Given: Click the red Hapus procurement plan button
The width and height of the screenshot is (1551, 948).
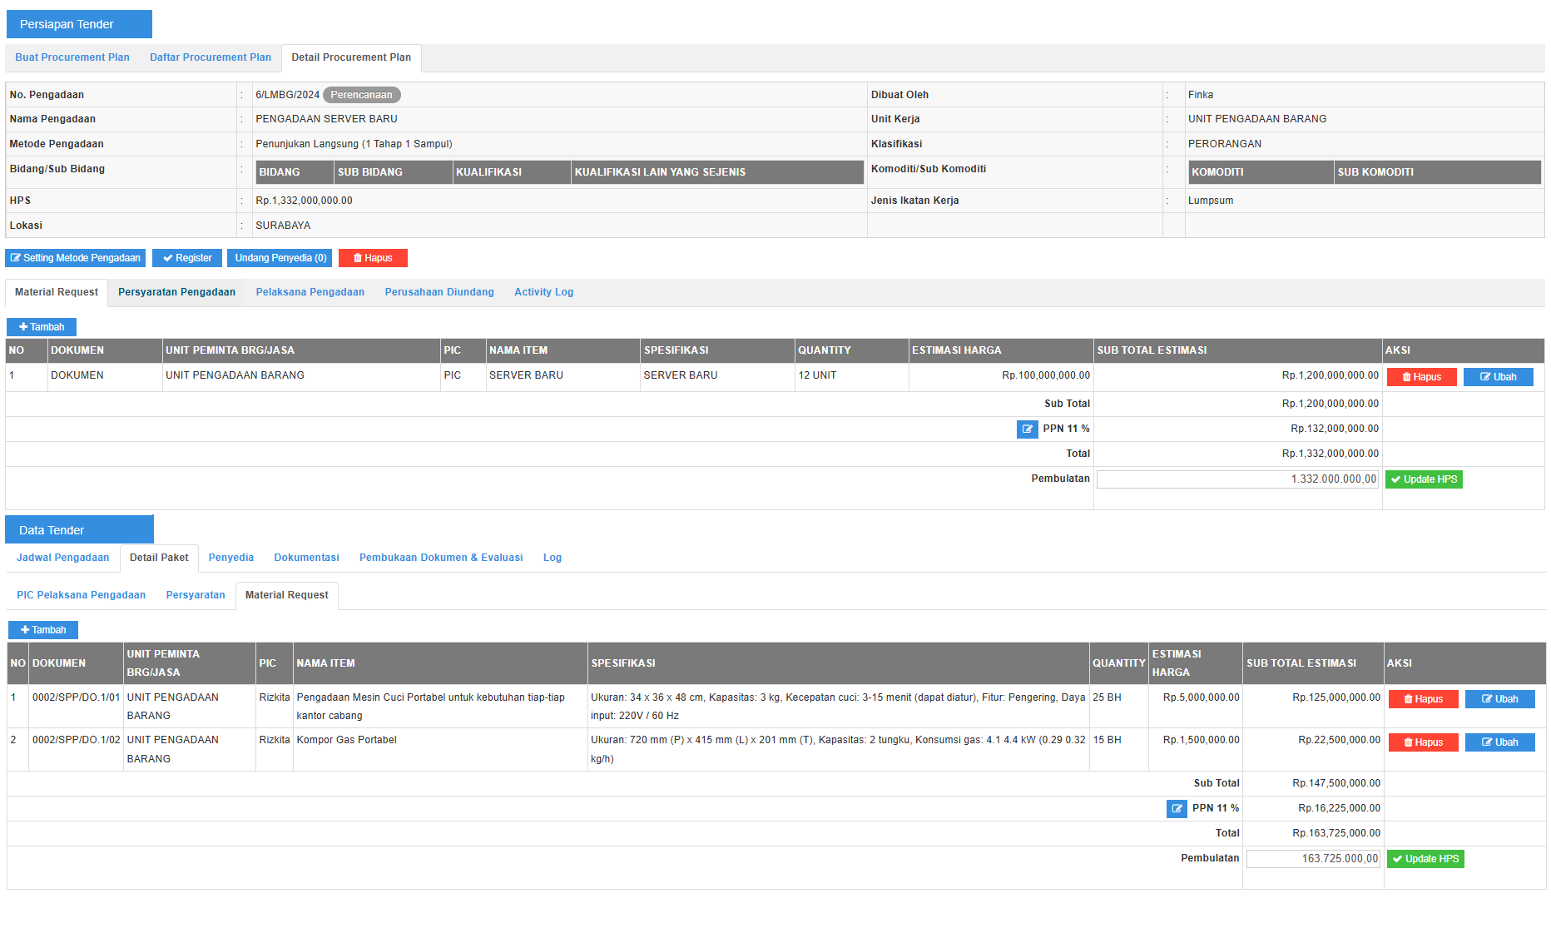Looking at the screenshot, I should tap(373, 258).
